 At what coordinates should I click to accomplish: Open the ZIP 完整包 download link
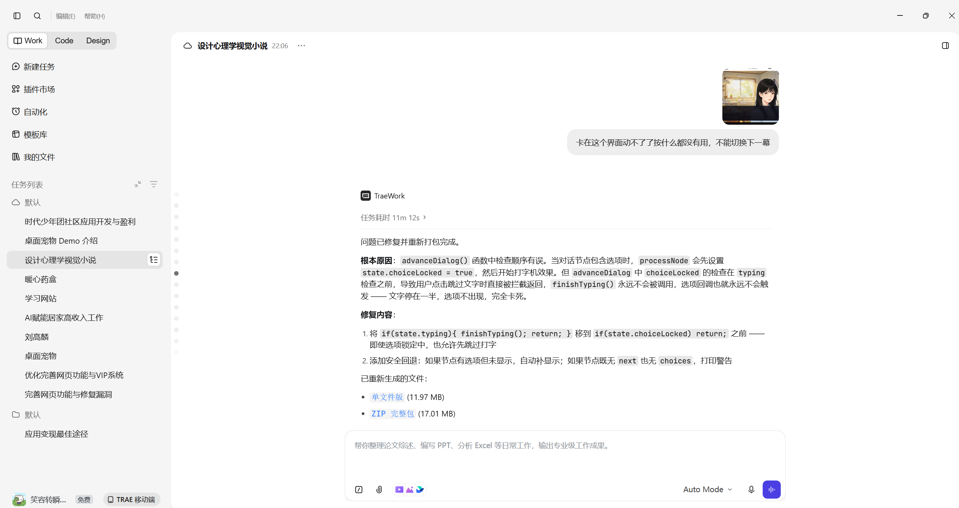coord(392,413)
